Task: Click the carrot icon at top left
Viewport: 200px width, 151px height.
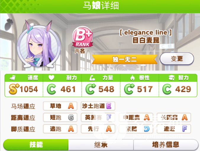Action: 9,24
